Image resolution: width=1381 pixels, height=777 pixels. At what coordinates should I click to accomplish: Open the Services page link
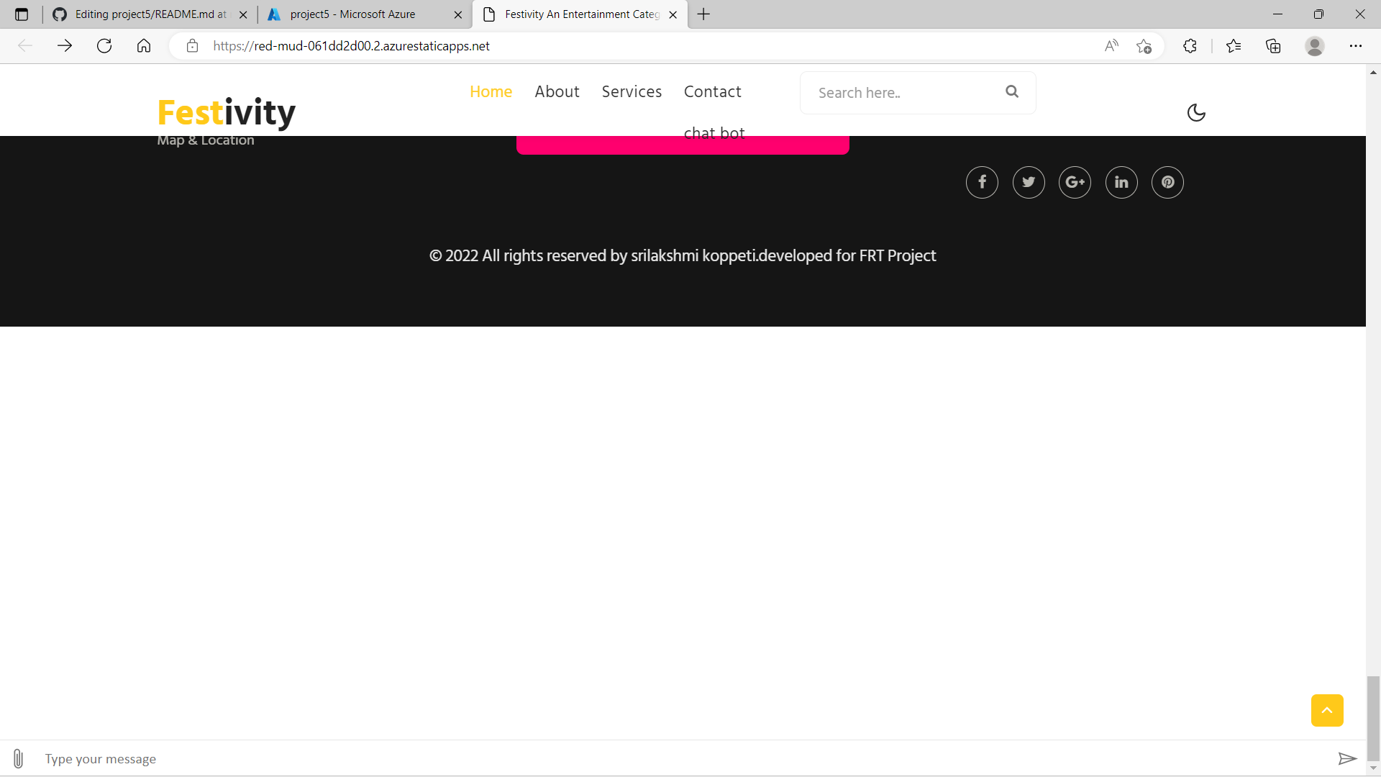(x=632, y=91)
